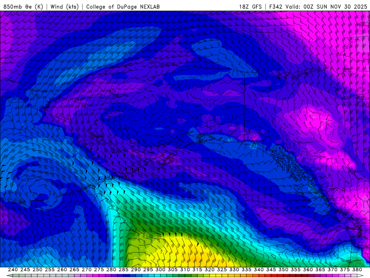Click the 285 legend value
This screenshot has height=278, width=370.
point(123,270)
